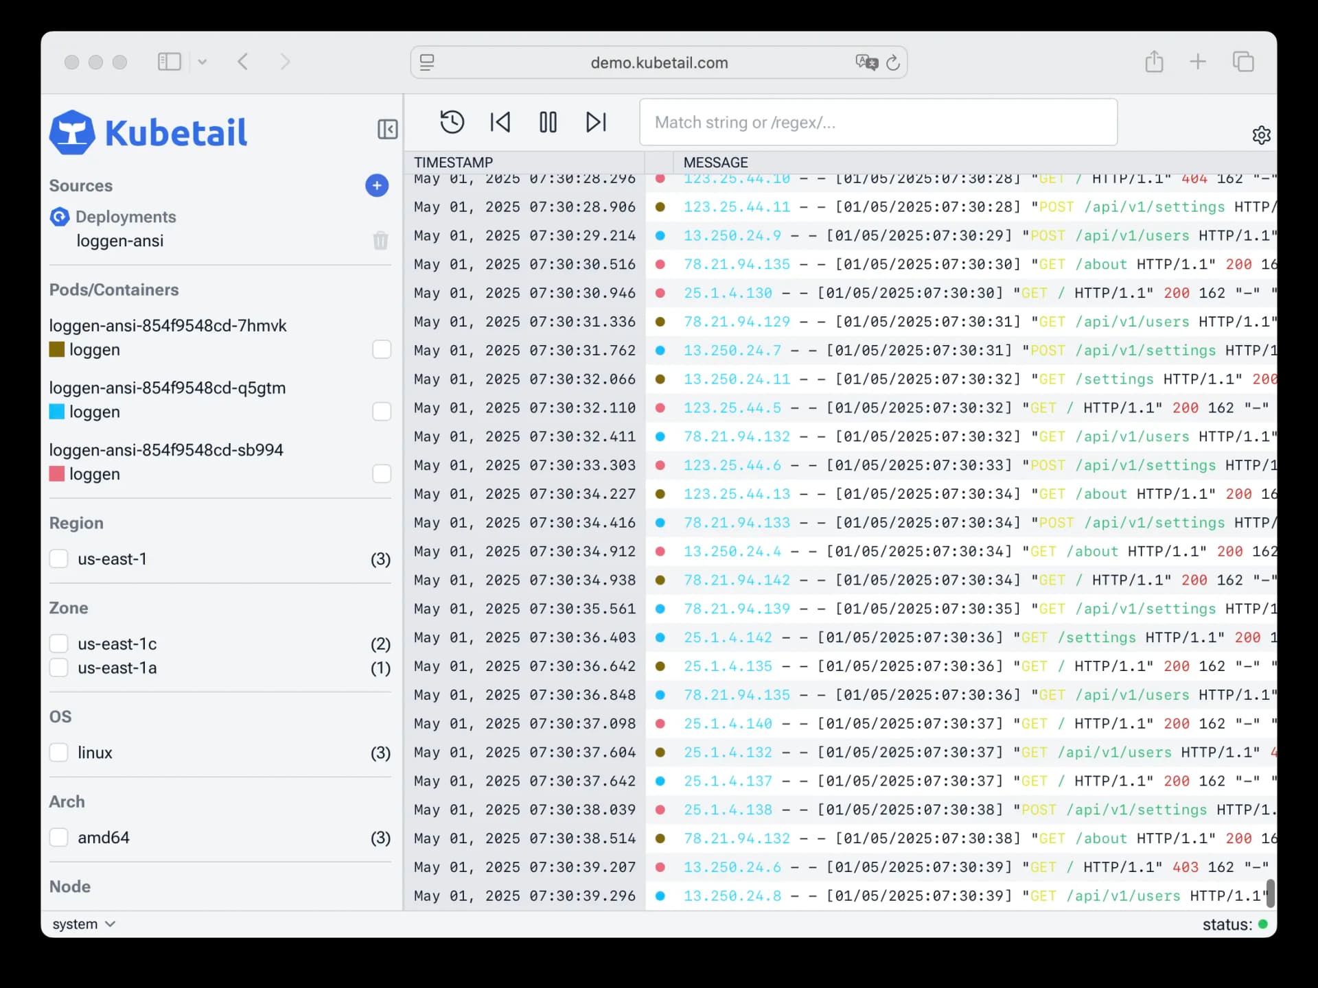Enable the us-east-1c zone filter
Viewport: 1318px width, 988px height.
click(59, 644)
